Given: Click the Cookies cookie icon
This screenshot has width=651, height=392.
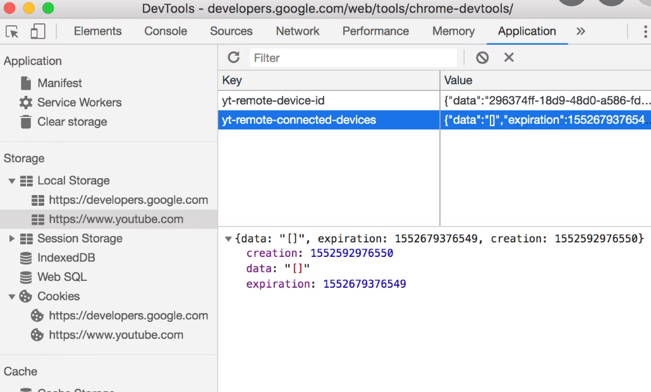Looking at the screenshot, I should pos(26,296).
